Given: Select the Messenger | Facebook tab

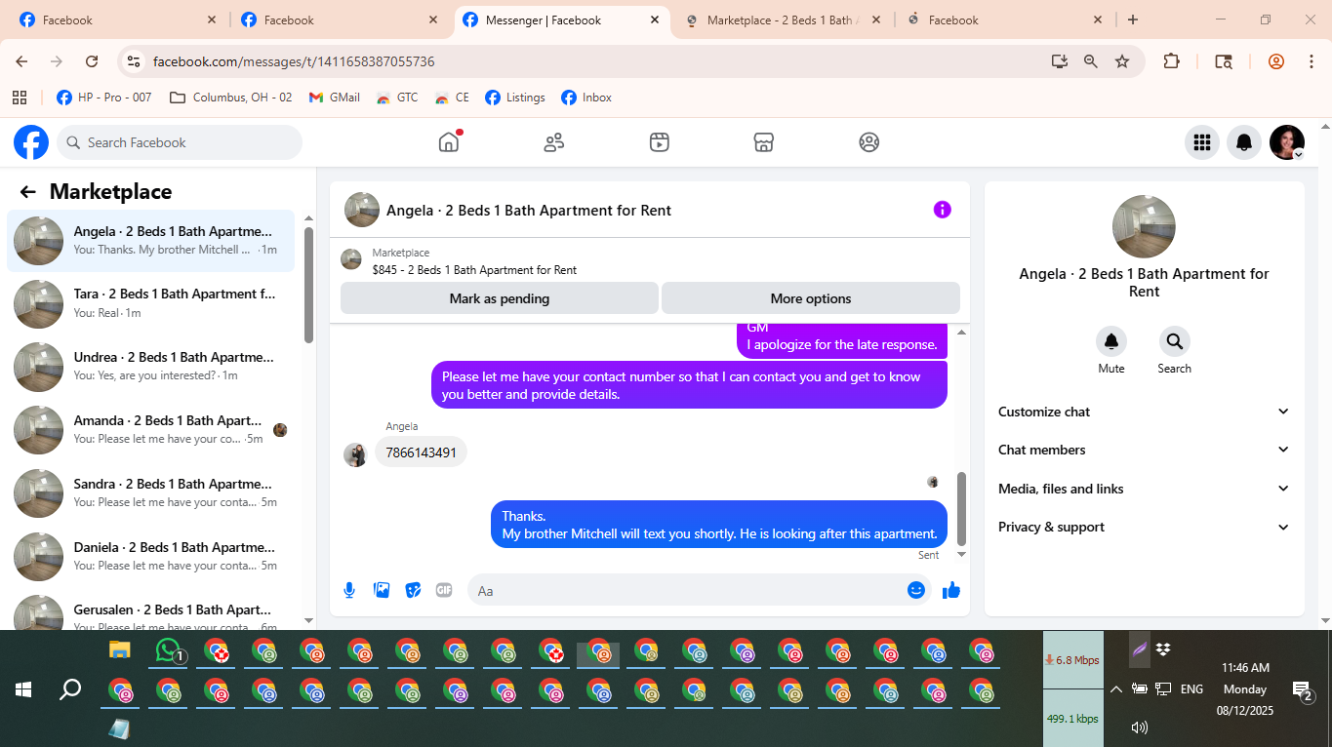Looking at the screenshot, I should click(x=561, y=20).
